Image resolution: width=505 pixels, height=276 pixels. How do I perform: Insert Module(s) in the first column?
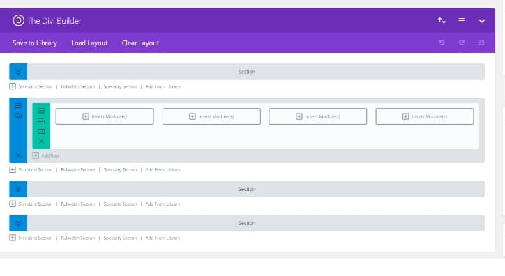105,116
